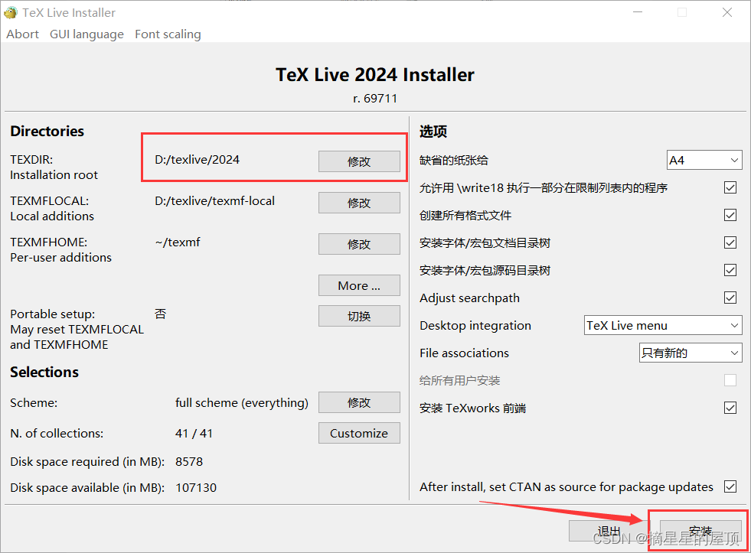Toggle 安装 TeXworks 前端 checkbox
Screen dimensions: 751x553
coord(730,408)
